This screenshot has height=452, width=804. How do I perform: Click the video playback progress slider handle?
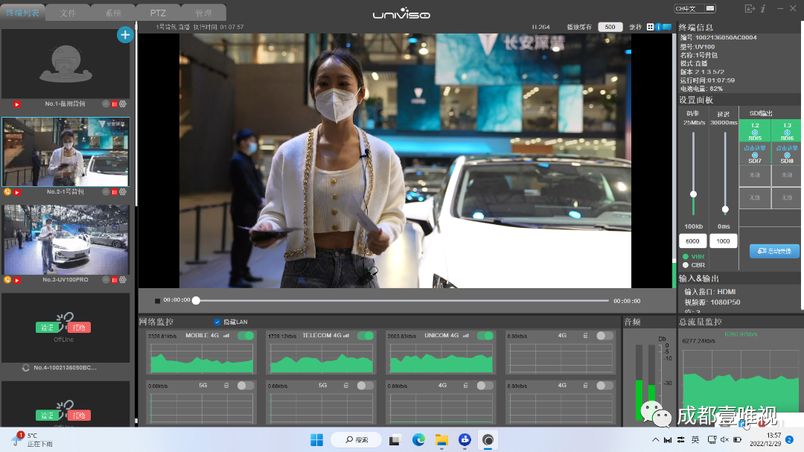point(196,301)
